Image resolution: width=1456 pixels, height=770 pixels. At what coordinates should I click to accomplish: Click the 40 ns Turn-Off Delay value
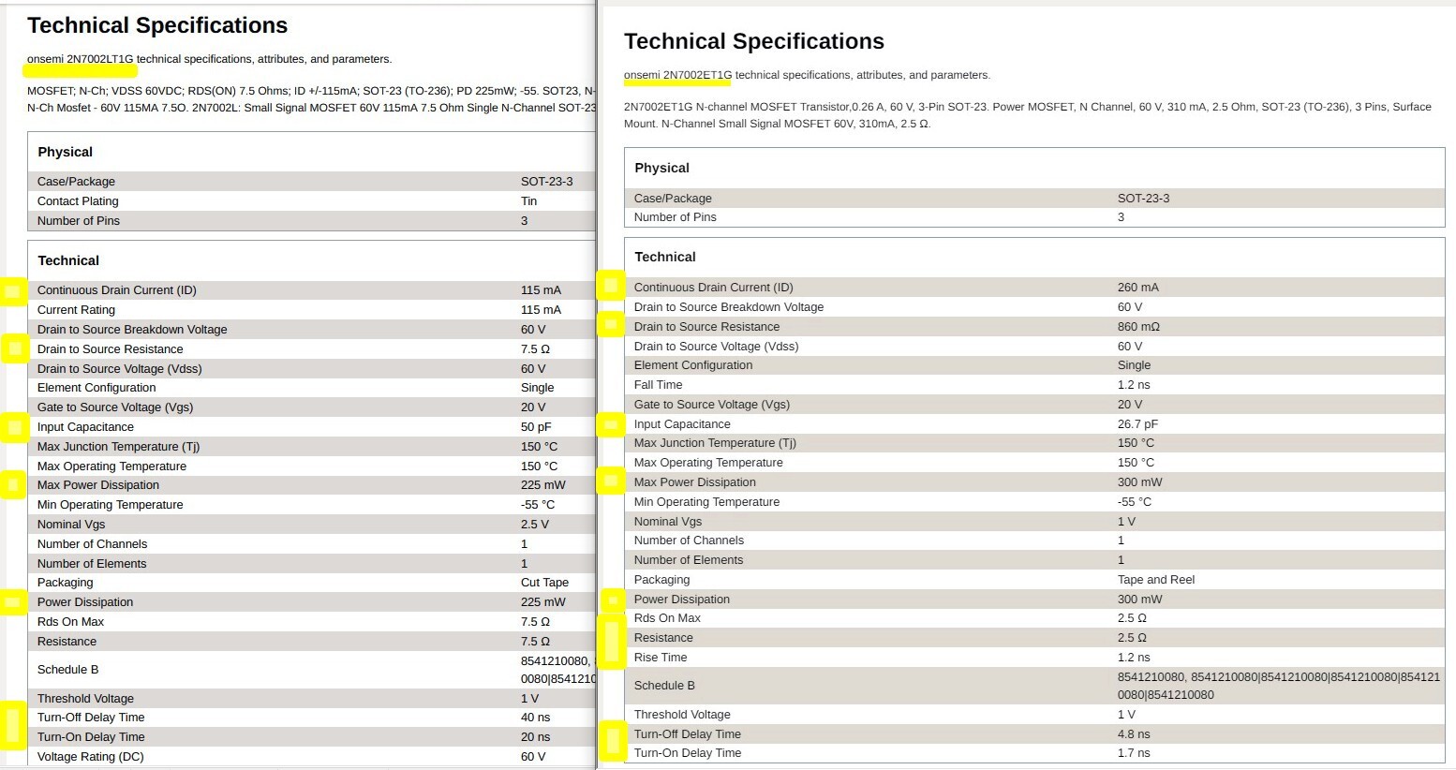535,718
